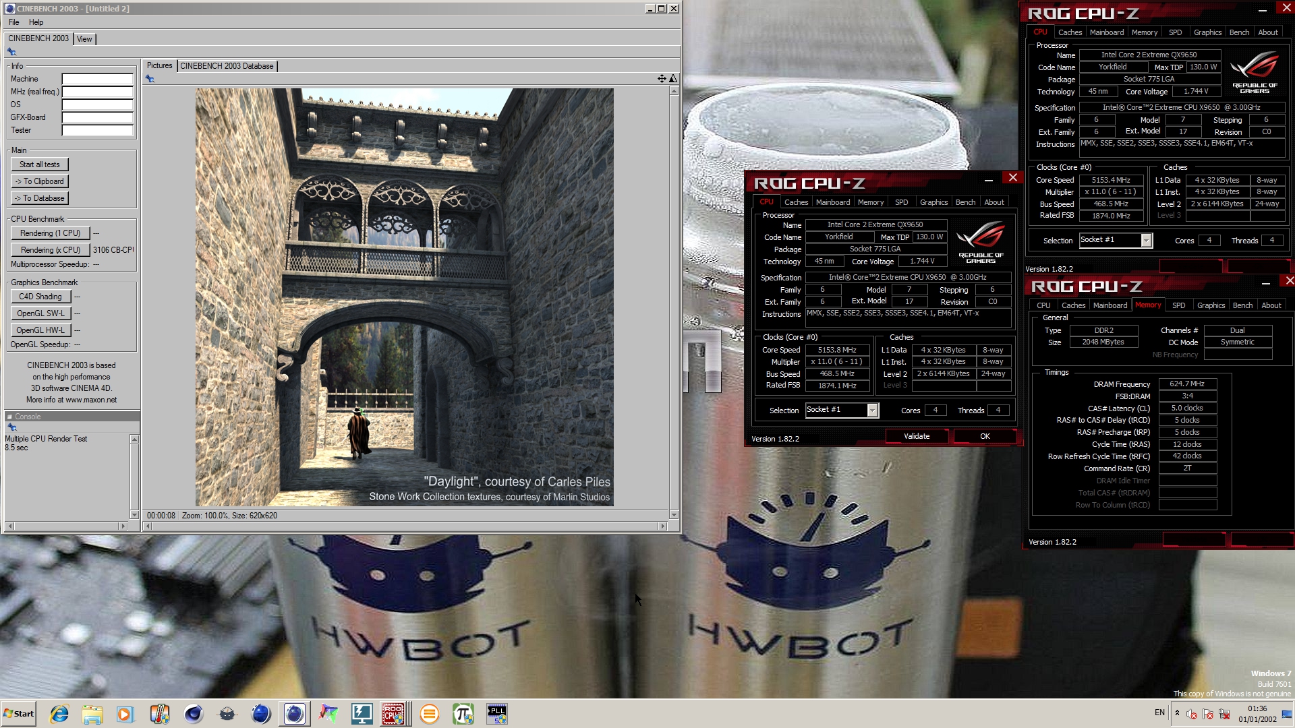
Task: Open Internet Explorer from the taskbar
Action: click(x=59, y=714)
